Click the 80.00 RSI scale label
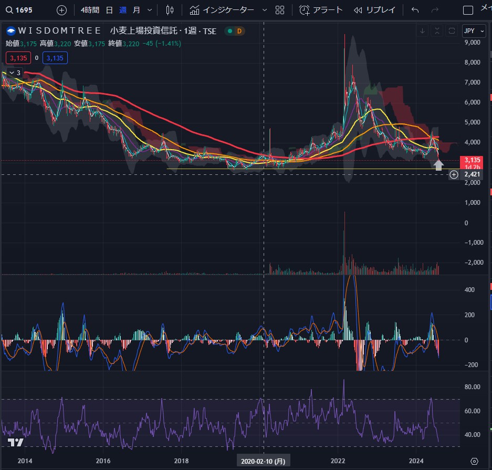 [x=472, y=387]
